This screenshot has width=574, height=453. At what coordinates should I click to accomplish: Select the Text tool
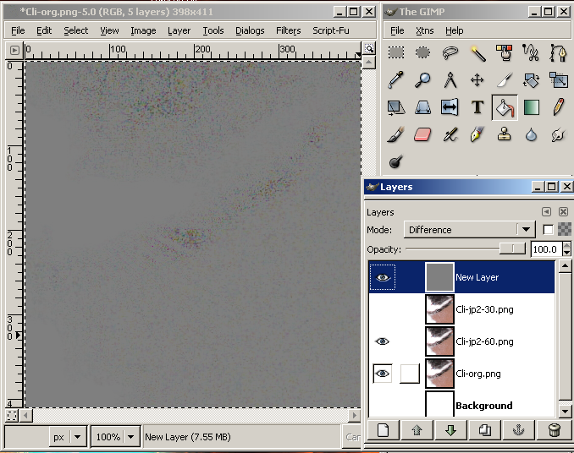477,107
